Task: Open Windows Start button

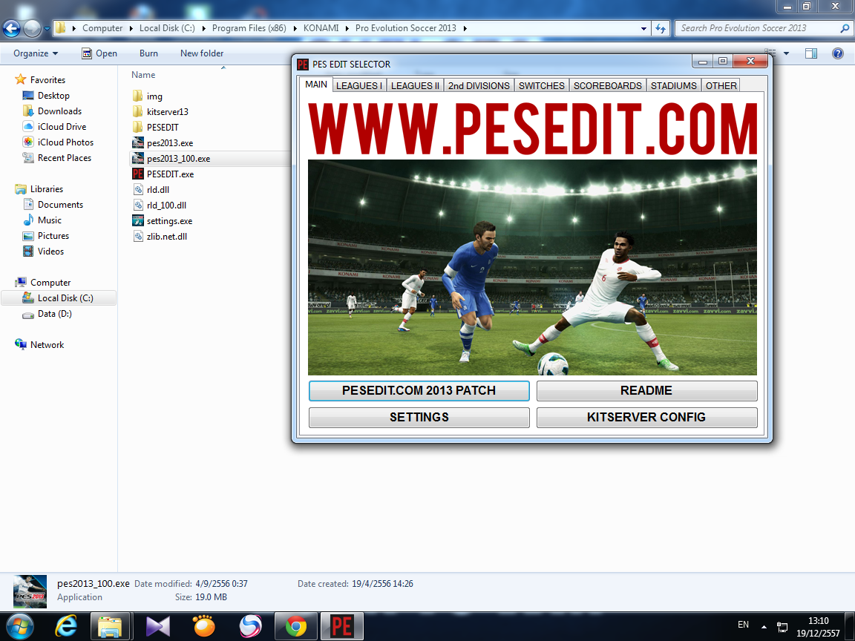Action: tap(19, 626)
